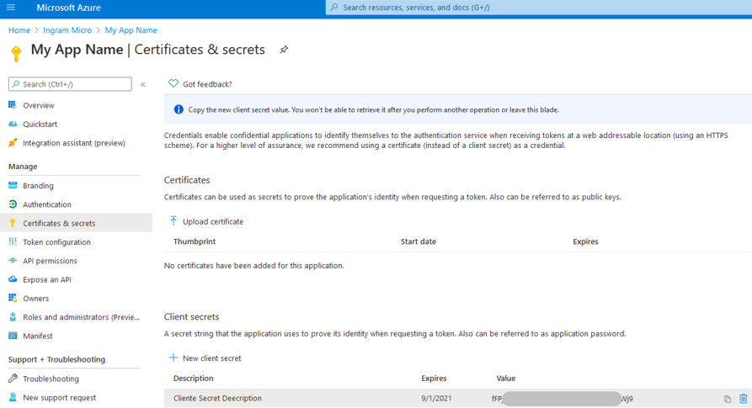Pin the Certificates & secrets blade
Image resolution: width=752 pixels, height=408 pixels.
tap(284, 50)
